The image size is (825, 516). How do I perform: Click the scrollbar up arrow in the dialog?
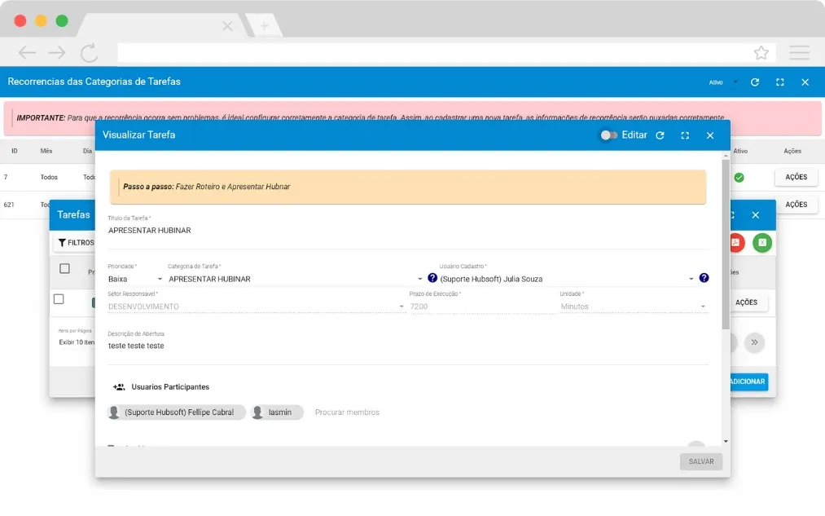[726, 156]
